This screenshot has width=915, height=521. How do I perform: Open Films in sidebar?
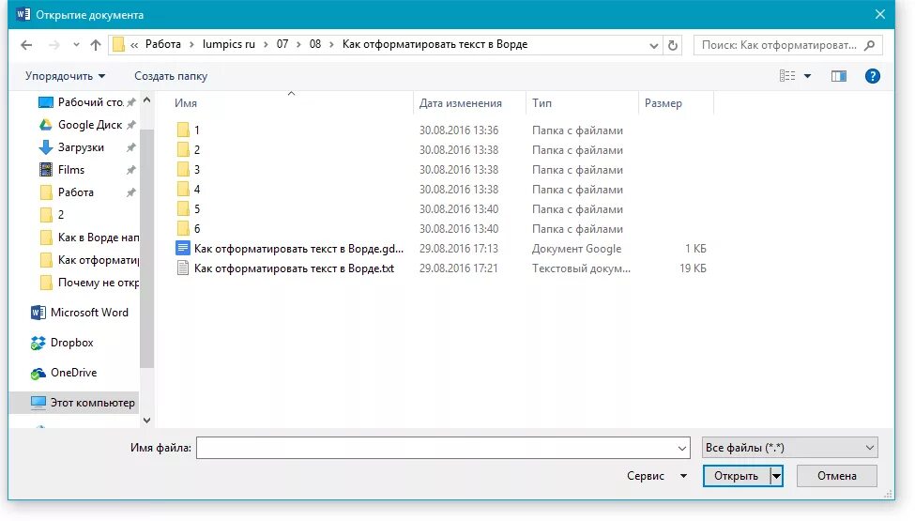[86, 170]
